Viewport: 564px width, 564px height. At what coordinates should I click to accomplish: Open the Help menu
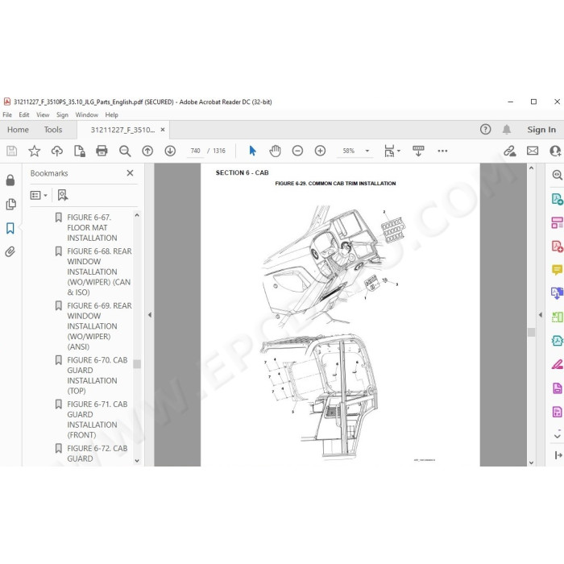pyautogui.click(x=111, y=114)
